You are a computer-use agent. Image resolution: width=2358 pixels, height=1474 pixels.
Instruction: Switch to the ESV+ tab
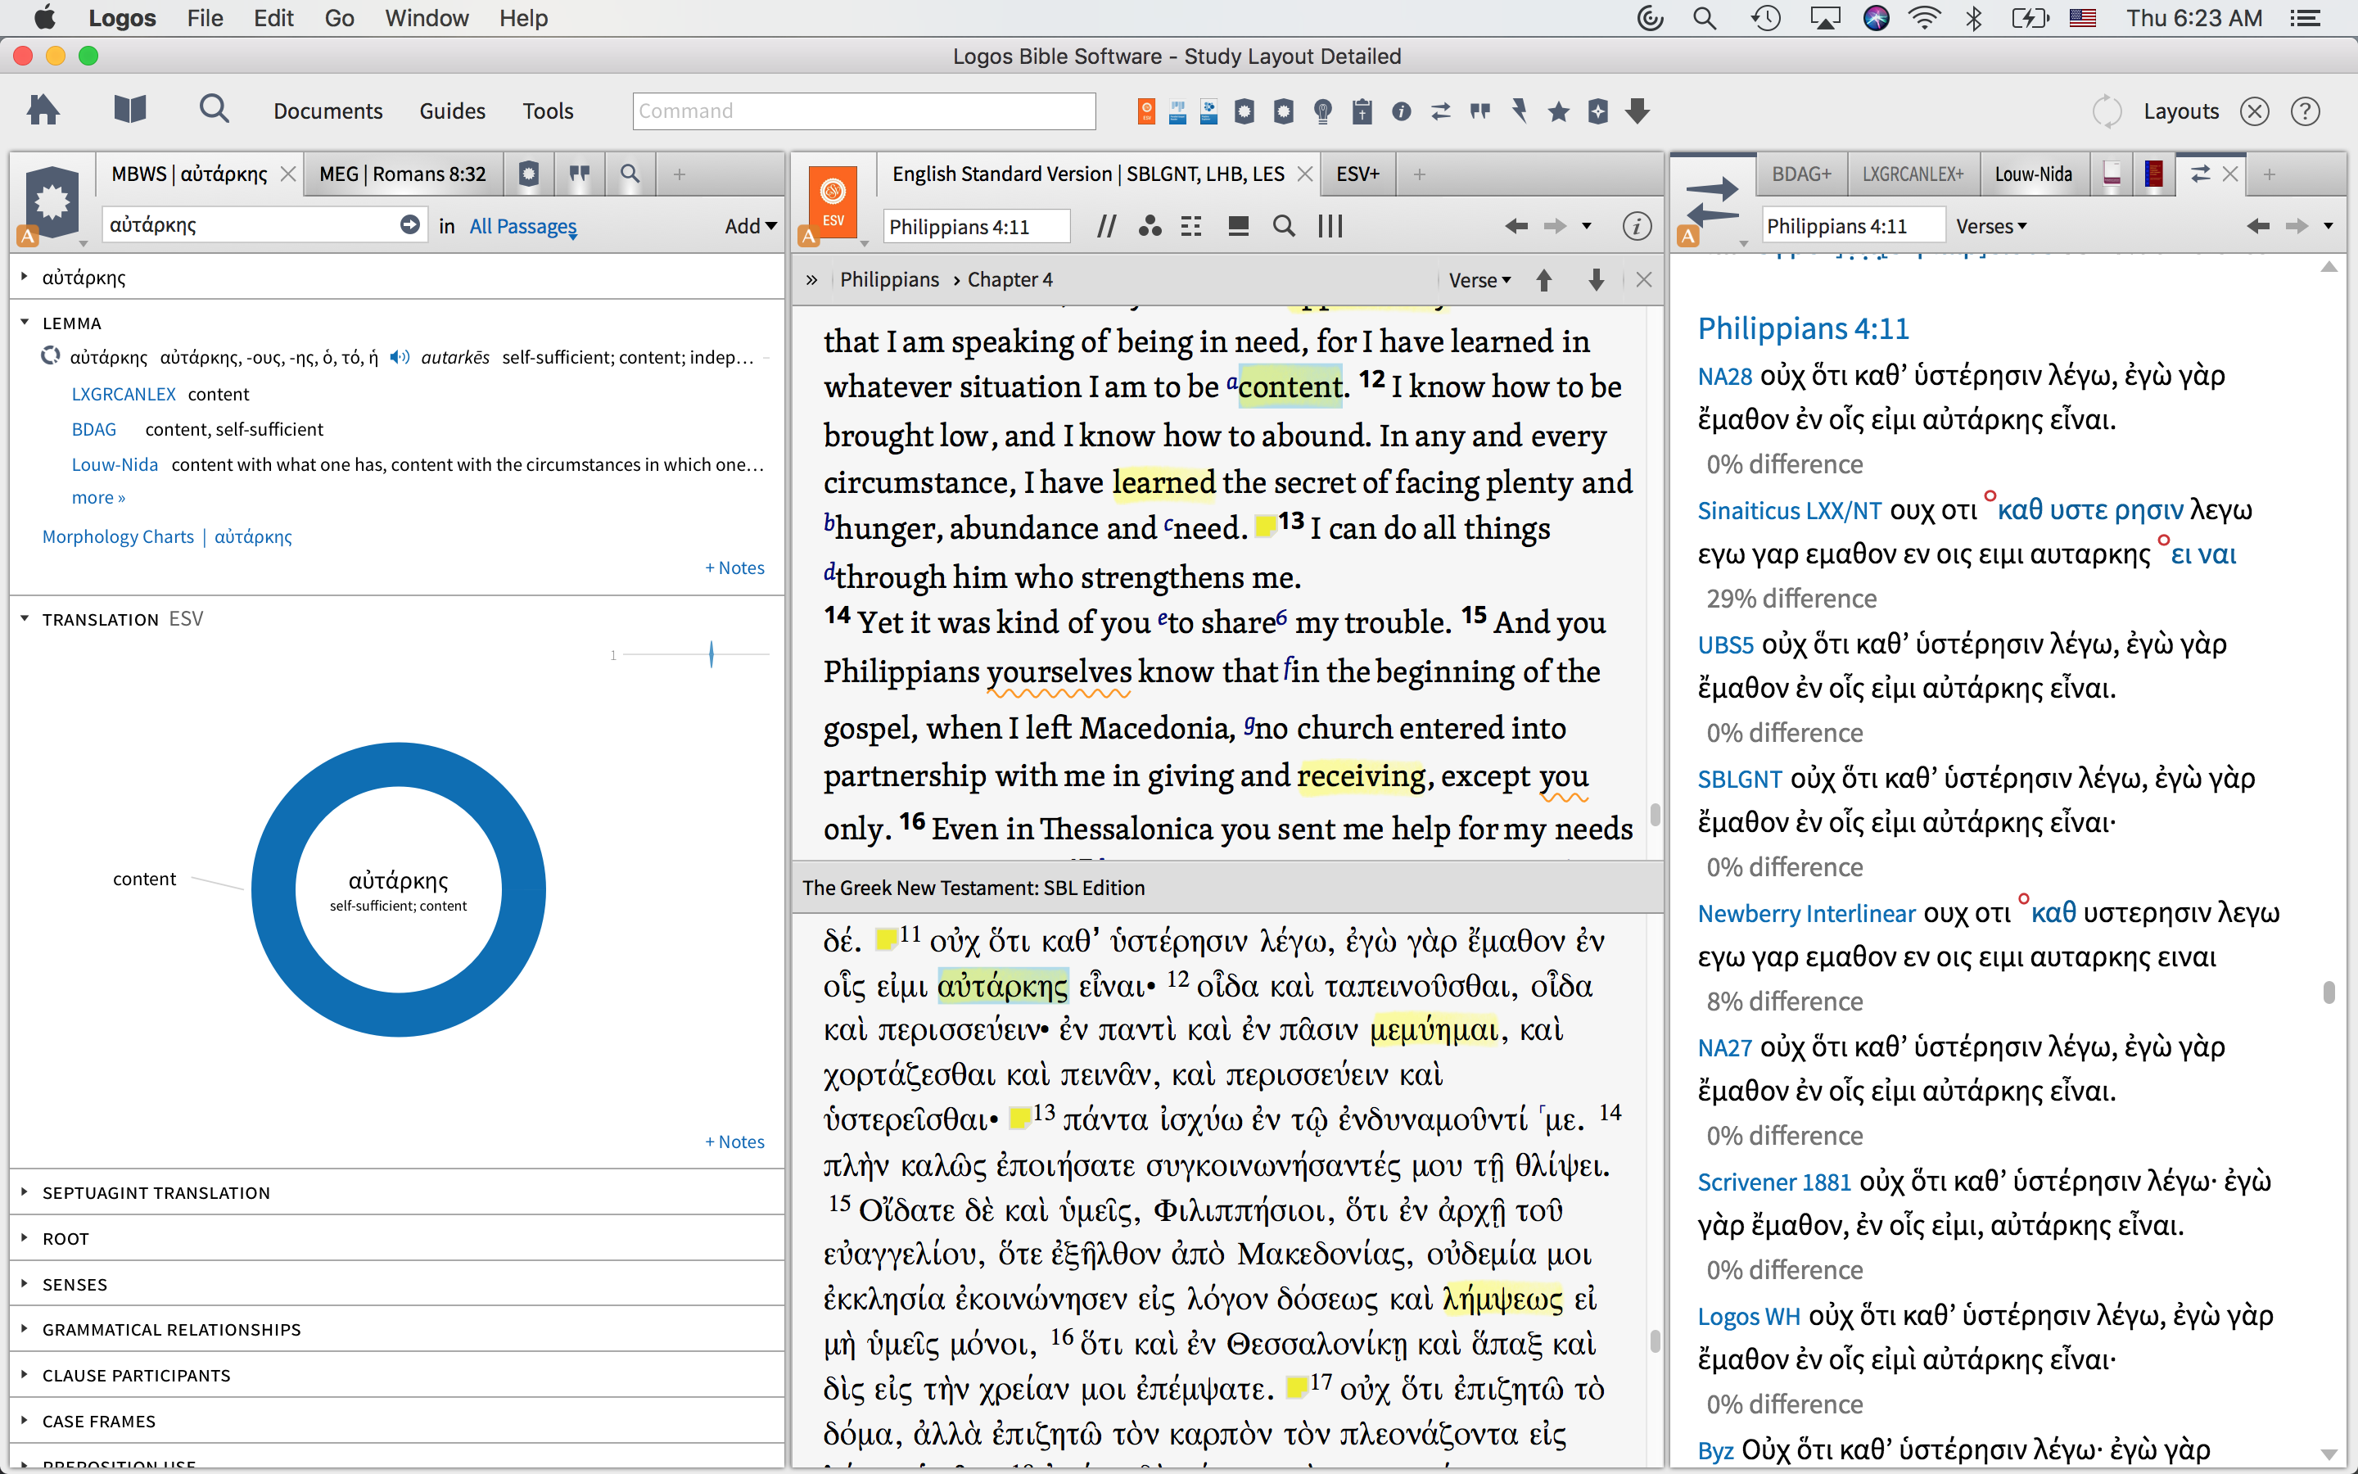pos(1357,174)
